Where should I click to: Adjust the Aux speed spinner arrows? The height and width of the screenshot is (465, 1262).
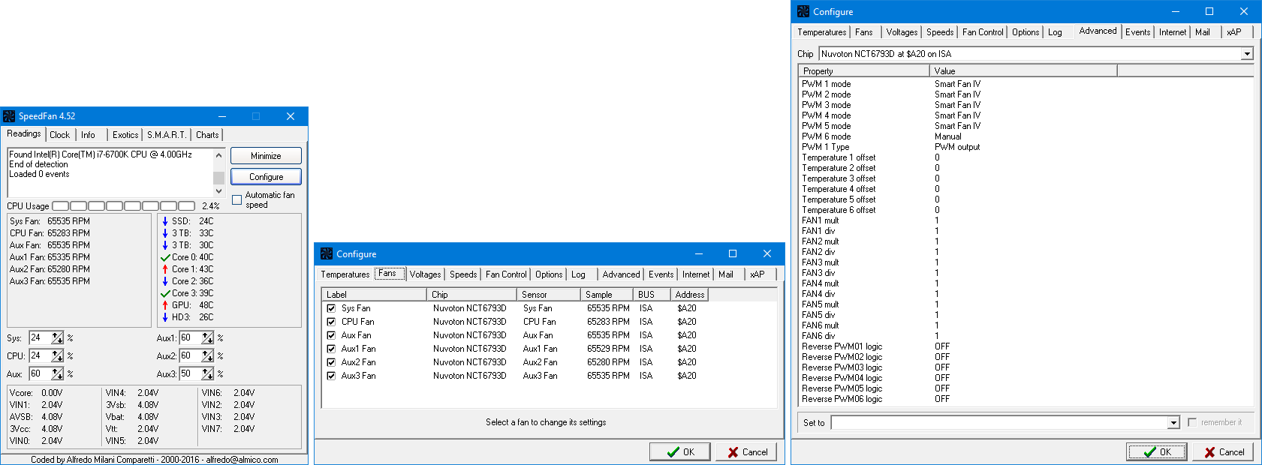click(x=57, y=374)
